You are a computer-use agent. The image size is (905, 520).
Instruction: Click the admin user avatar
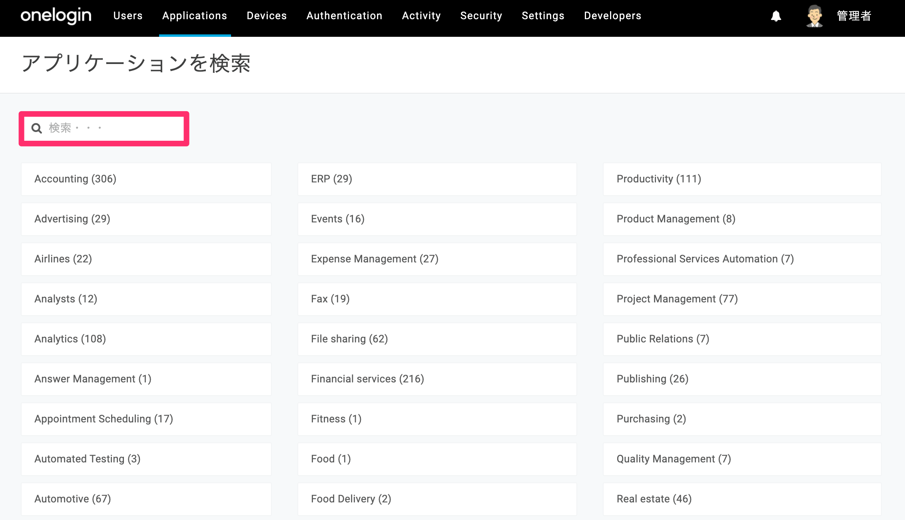coord(815,16)
